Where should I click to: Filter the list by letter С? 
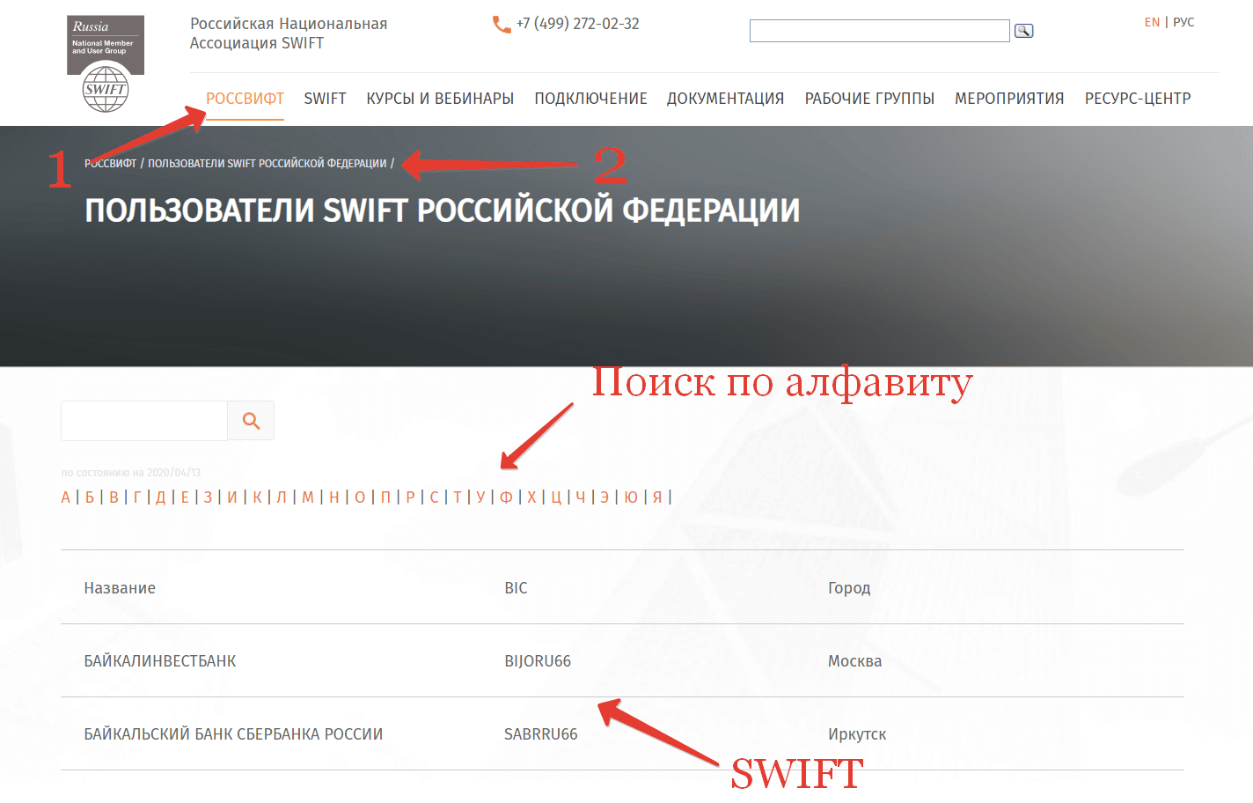click(x=434, y=497)
